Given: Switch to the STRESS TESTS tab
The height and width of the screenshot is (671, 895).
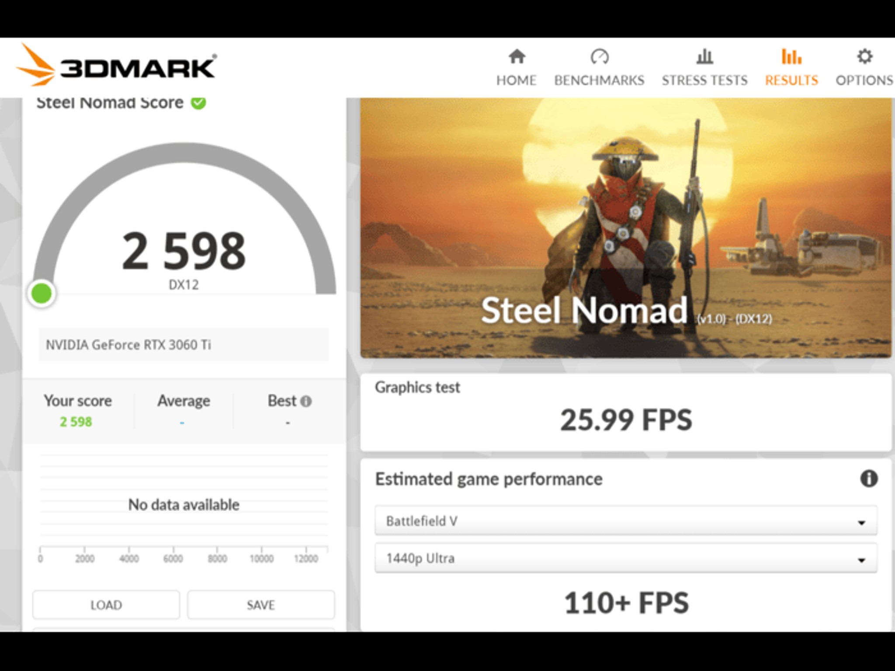Looking at the screenshot, I should (704, 68).
